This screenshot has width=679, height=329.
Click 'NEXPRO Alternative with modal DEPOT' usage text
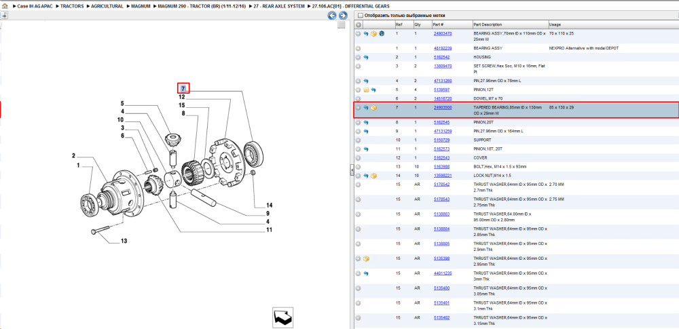pyautogui.click(x=583, y=48)
